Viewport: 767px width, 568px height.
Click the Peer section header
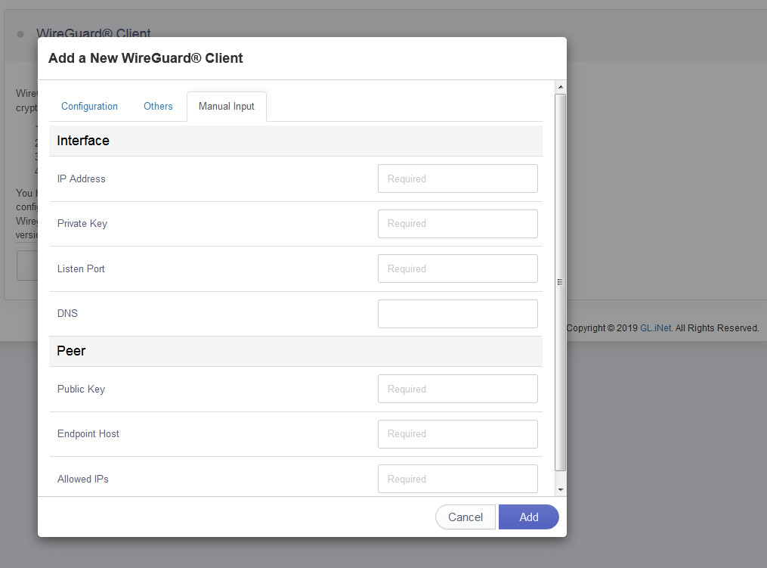pyautogui.click(x=71, y=351)
